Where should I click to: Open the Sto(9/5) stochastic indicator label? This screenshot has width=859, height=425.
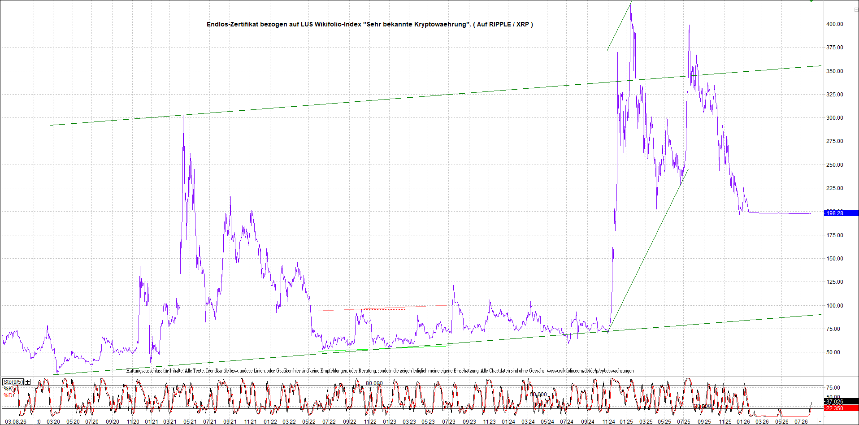coord(13,382)
